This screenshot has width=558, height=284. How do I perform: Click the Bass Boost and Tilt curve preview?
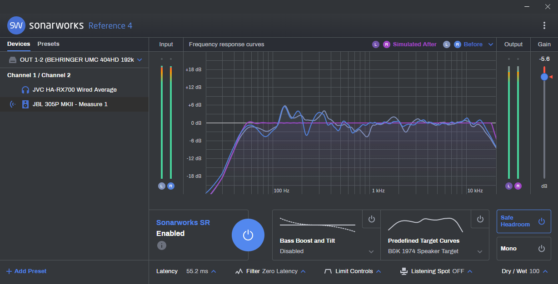(318, 225)
